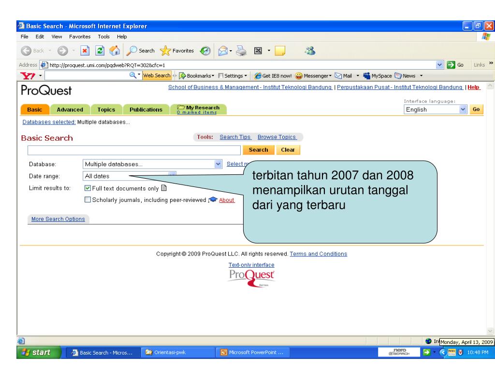The image size is (495, 371).
Task: Click the Yahoo Y! logo icon
Action: coord(28,76)
